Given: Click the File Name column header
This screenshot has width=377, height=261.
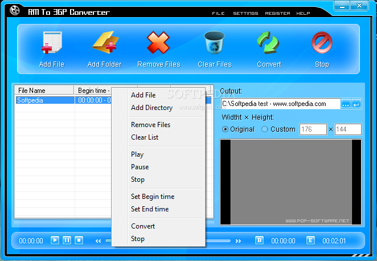Looking at the screenshot, I should [x=44, y=91].
